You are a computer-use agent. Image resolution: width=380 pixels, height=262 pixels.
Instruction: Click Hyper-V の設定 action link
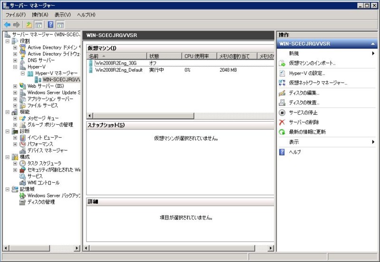[x=307, y=73]
